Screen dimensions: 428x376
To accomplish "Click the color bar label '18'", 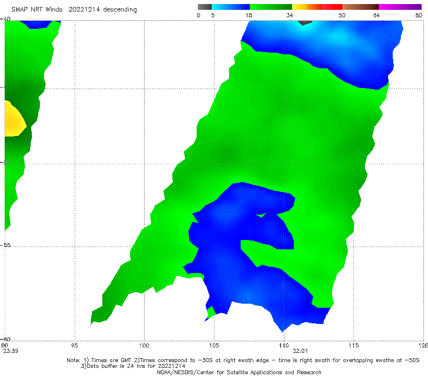I will click(249, 16).
